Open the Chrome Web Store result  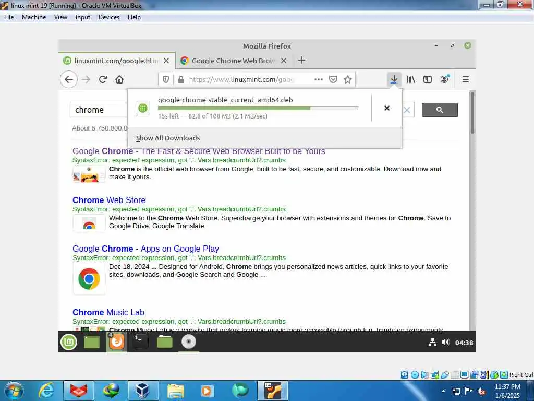point(109,200)
